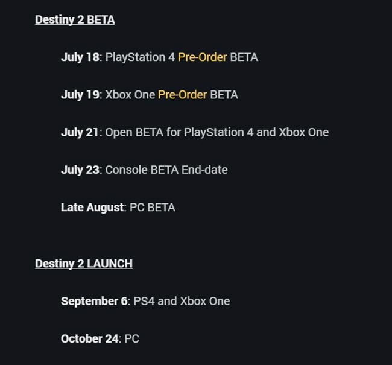The width and height of the screenshot is (392, 365).
Task: Click the PC text after October 24
Action: 131,338
